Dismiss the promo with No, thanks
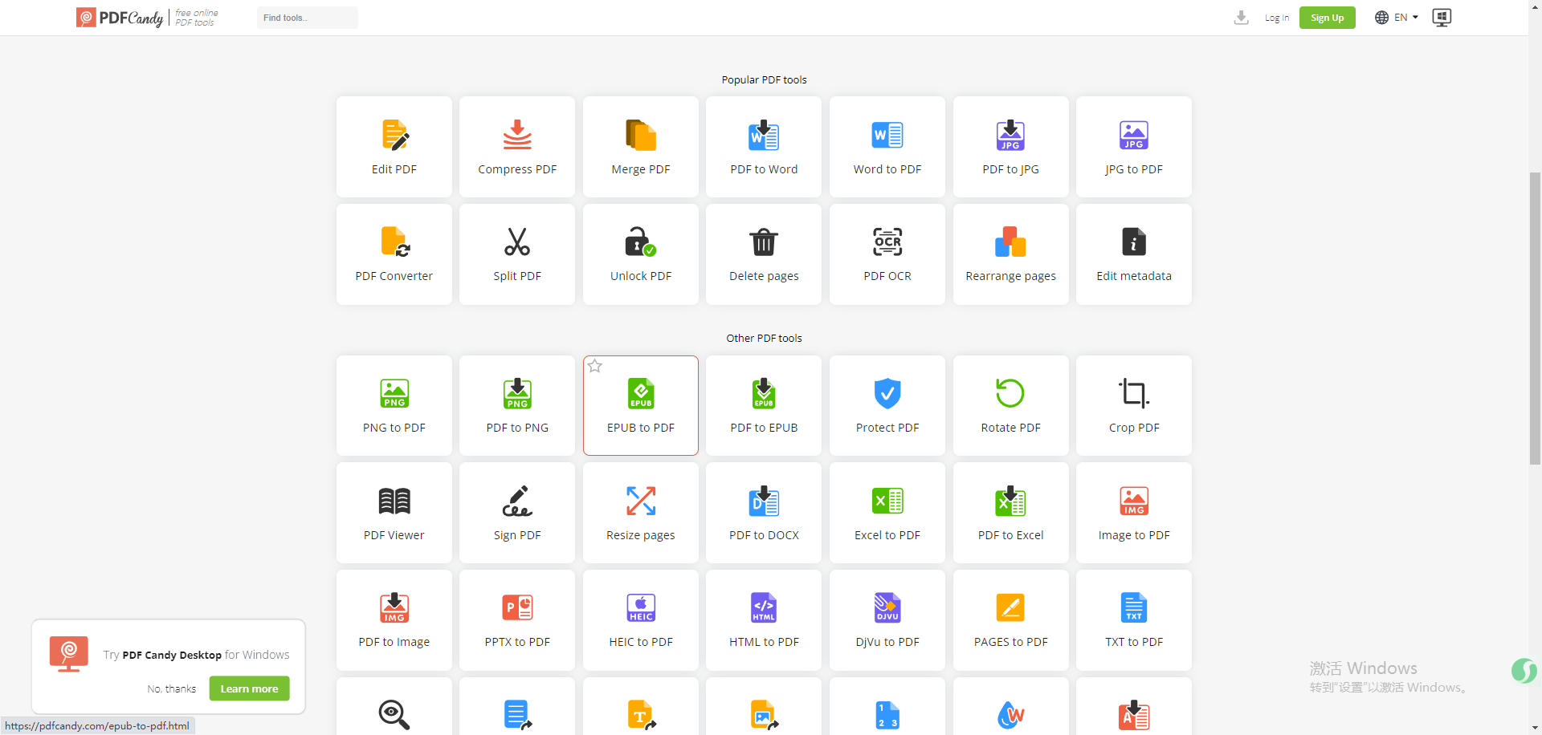1542x735 pixels. click(172, 688)
